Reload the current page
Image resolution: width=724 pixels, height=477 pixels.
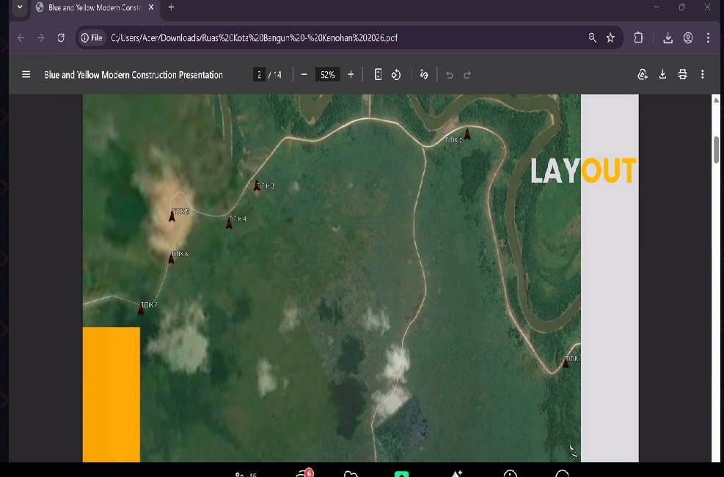point(61,38)
